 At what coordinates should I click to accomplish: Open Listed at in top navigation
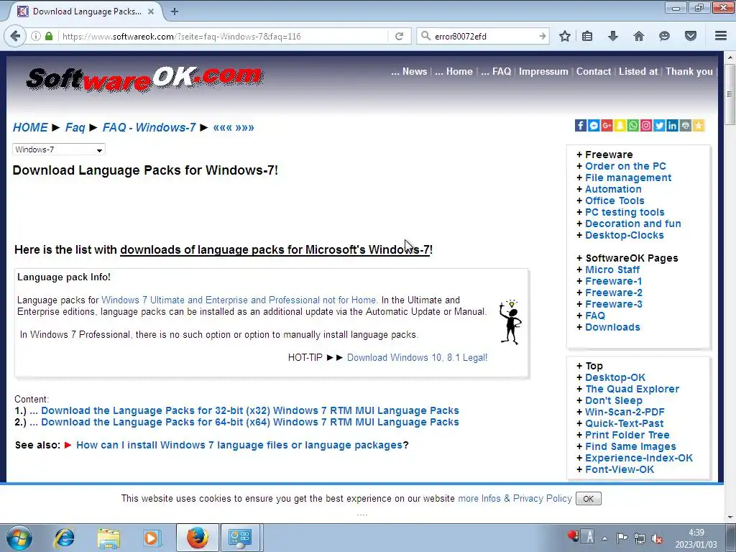[638, 71]
